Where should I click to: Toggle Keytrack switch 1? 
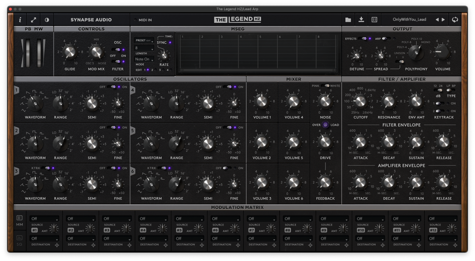click(x=440, y=104)
